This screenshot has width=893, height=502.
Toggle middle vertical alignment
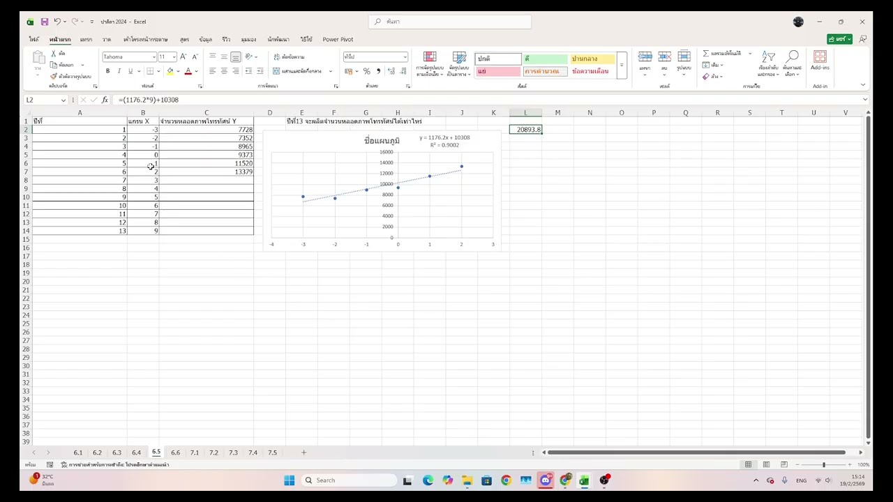224,56
